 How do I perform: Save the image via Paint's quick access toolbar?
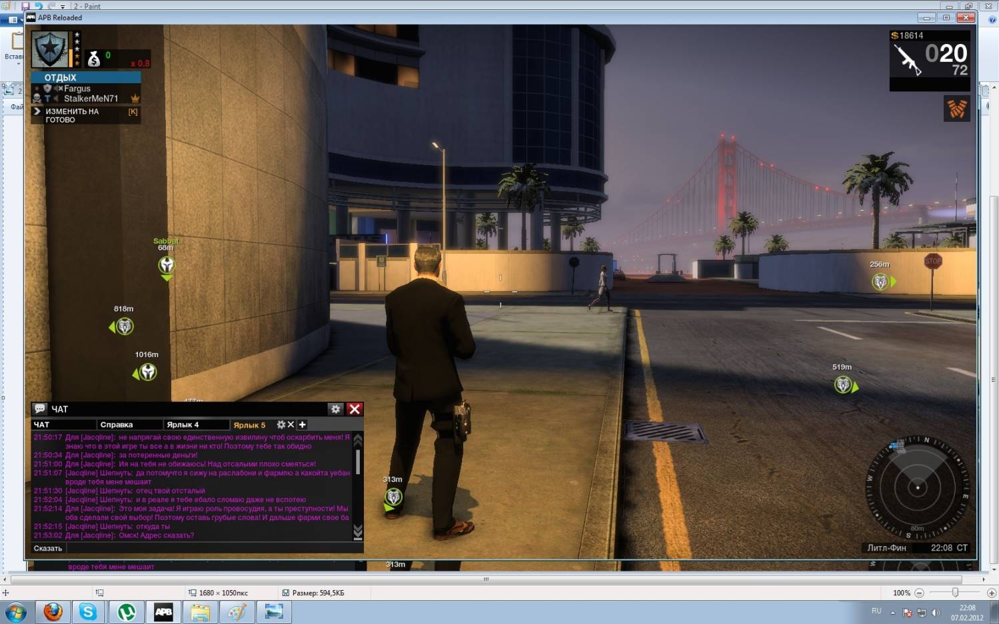[25, 6]
